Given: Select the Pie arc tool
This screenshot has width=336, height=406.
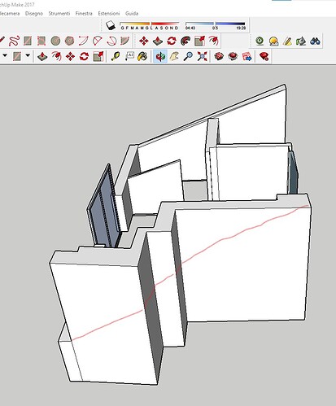Looking at the screenshot, I should pyautogui.click(x=125, y=41).
